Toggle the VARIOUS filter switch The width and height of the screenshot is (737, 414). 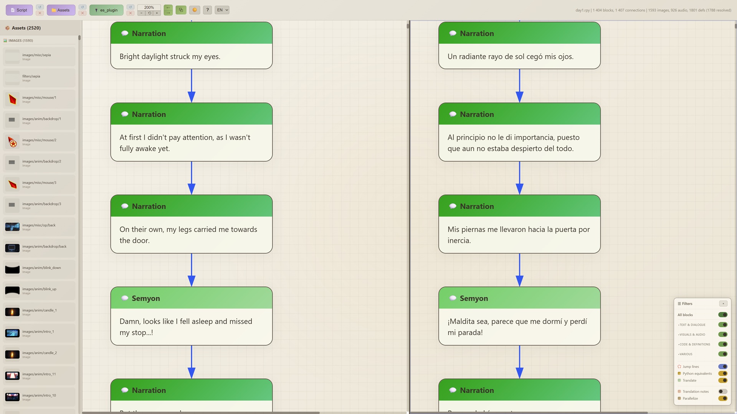click(x=723, y=354)
